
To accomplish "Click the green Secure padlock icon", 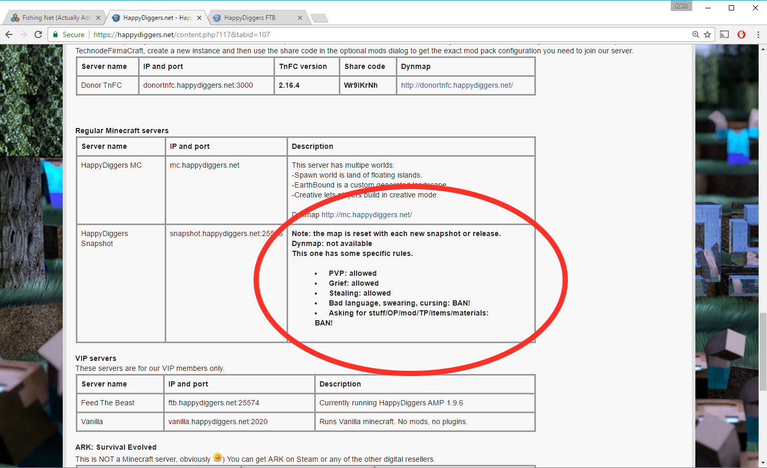I will (x=55, y=34).
